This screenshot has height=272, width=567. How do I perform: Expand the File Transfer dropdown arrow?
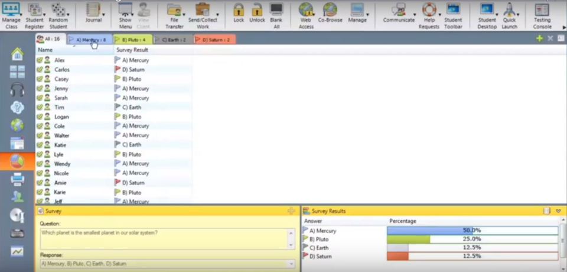point(184,15)
